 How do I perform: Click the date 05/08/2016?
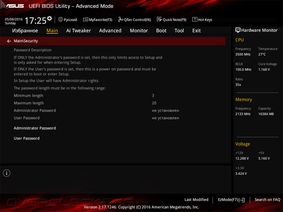coord(14,19)
